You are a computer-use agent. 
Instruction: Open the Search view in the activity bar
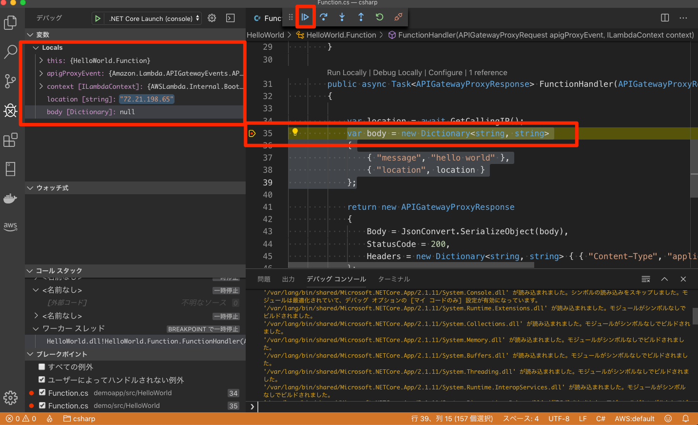coord(10,52)
